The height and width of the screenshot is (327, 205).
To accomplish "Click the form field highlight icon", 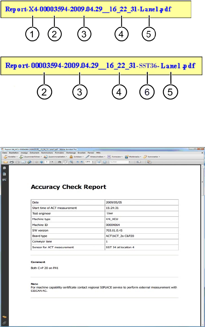I will (139, 162).
